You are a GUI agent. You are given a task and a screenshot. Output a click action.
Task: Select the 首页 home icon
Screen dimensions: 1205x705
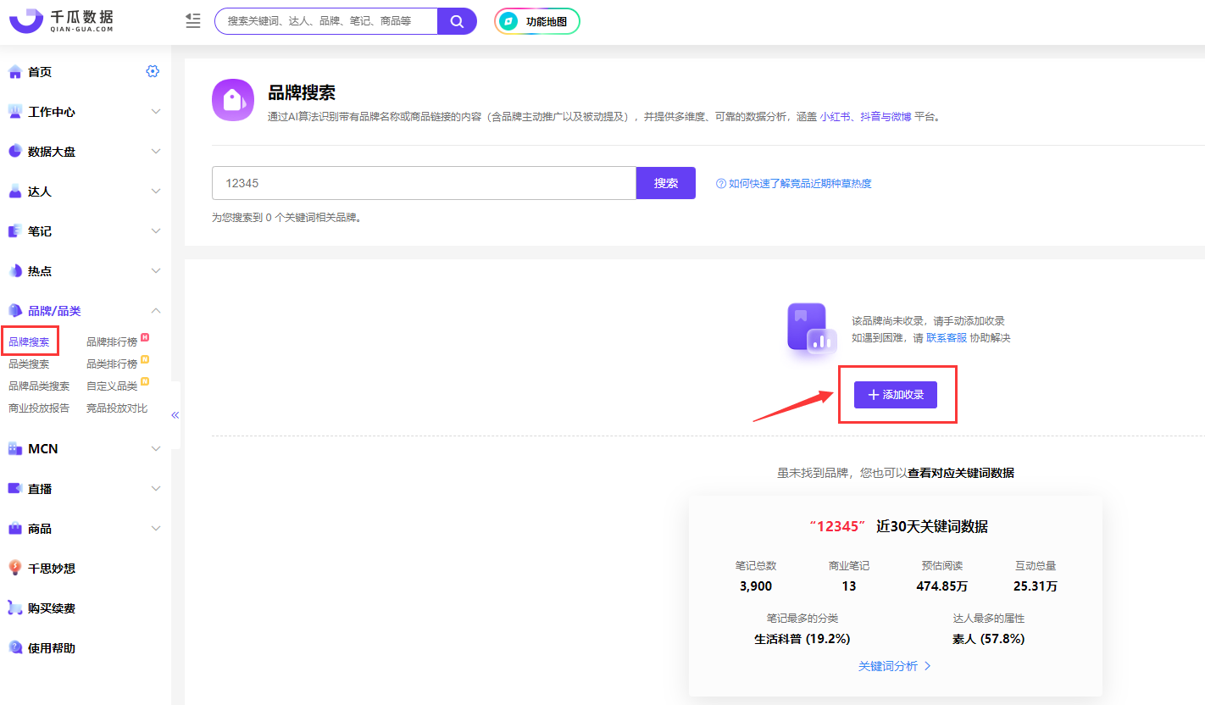tap(16, 71)
